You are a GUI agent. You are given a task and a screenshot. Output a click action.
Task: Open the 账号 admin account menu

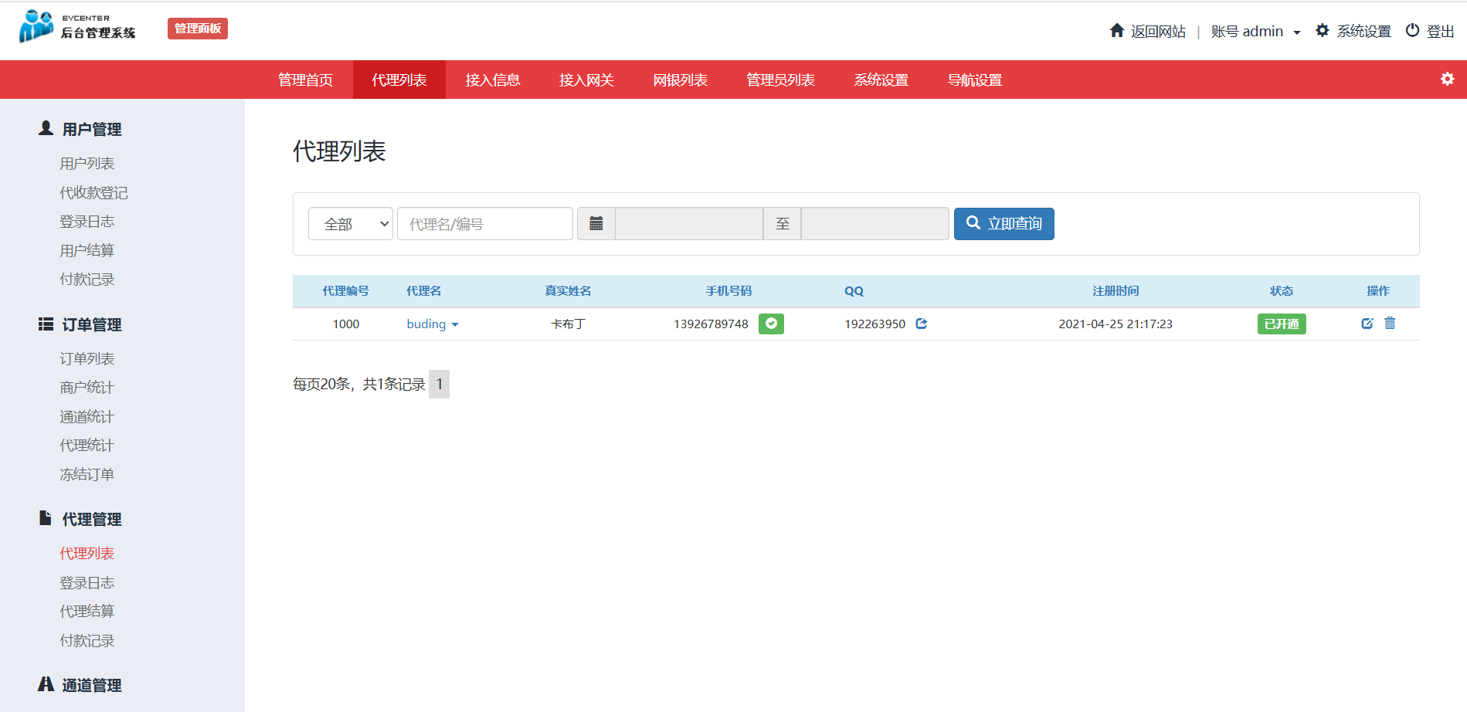coord(1255,32)
